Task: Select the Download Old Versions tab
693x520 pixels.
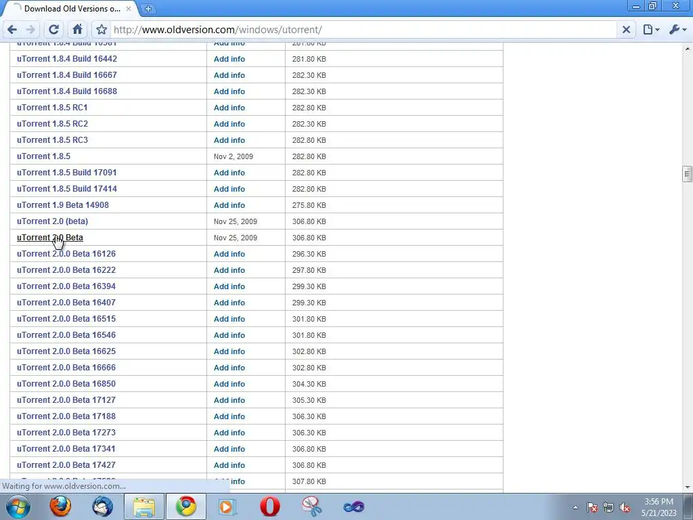Action: 70,8
